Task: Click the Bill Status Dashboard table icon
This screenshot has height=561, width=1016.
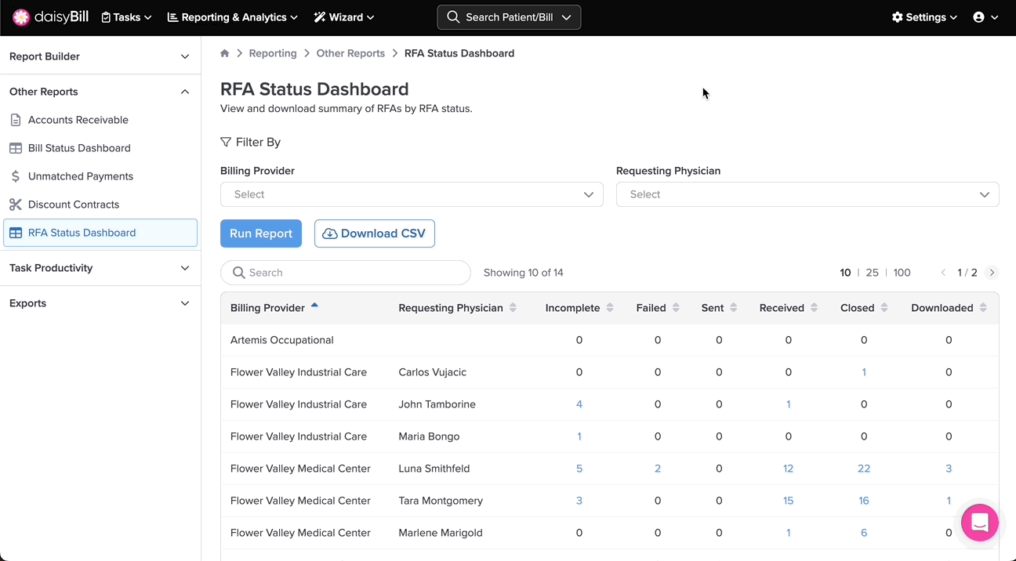Action: point(16,148)
